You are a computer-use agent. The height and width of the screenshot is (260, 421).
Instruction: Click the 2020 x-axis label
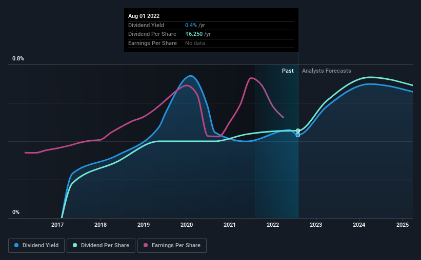pyautogui.click(x=187, y=225)
